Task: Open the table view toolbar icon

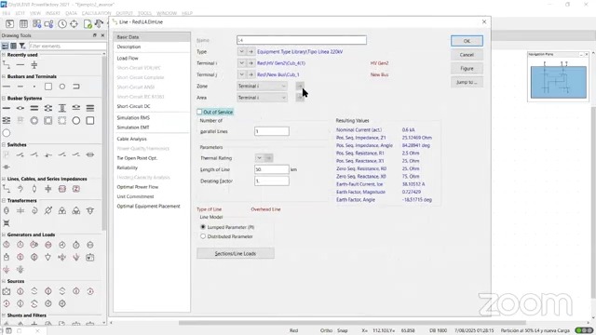Action: [x=23, y=24]
